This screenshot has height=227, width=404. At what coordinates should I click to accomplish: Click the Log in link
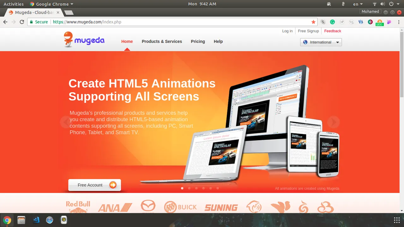tap(287, 31)
